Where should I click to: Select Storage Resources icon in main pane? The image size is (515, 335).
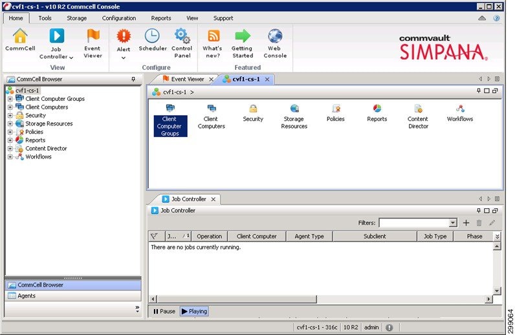pyautogui.click(x=294, y=108)
